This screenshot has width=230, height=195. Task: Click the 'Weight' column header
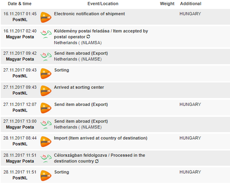tap(167, 4)
